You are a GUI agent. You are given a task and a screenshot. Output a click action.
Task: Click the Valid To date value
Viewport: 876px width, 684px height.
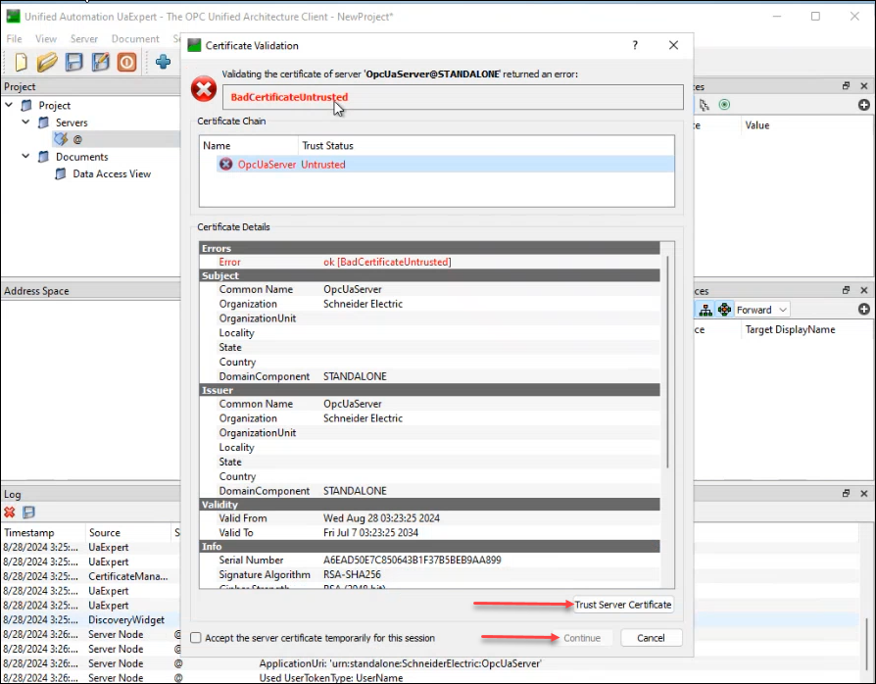tap(370, 532)
